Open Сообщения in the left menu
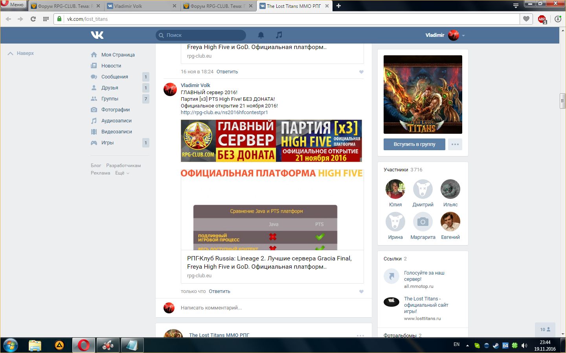This screenshot has height=353, width=566. click(x=115, y=77)
